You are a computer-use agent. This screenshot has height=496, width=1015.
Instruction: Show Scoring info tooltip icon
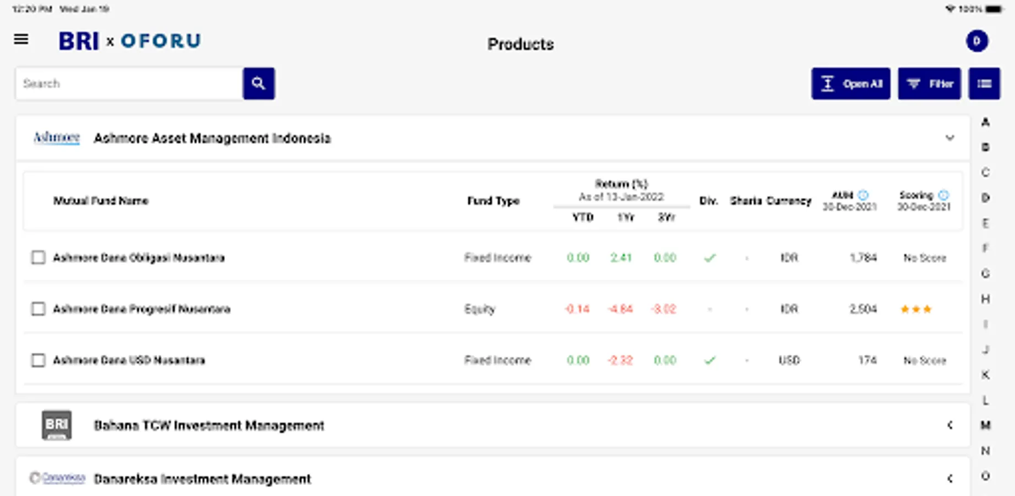943,195
